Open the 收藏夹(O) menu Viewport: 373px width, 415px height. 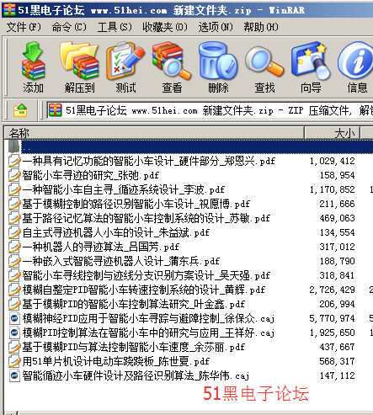(x=165, y=27)
